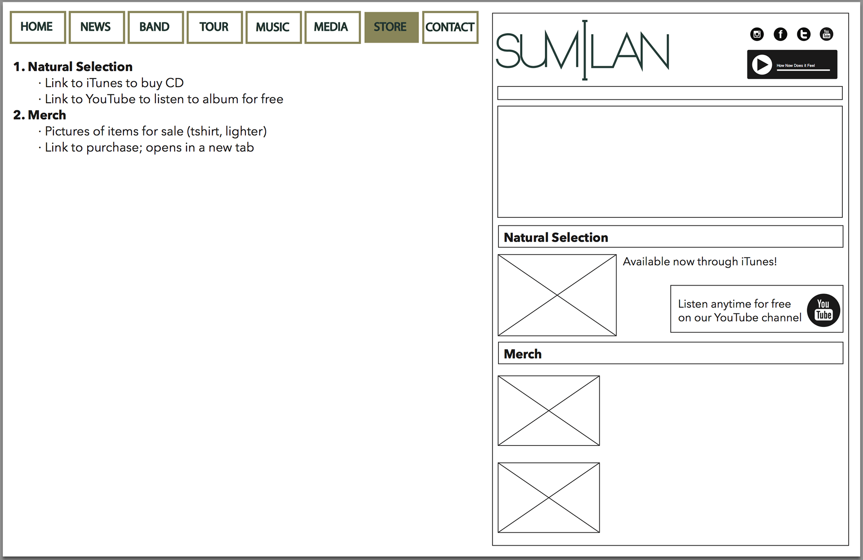Click the Facebook social icon

coord(780,34)
